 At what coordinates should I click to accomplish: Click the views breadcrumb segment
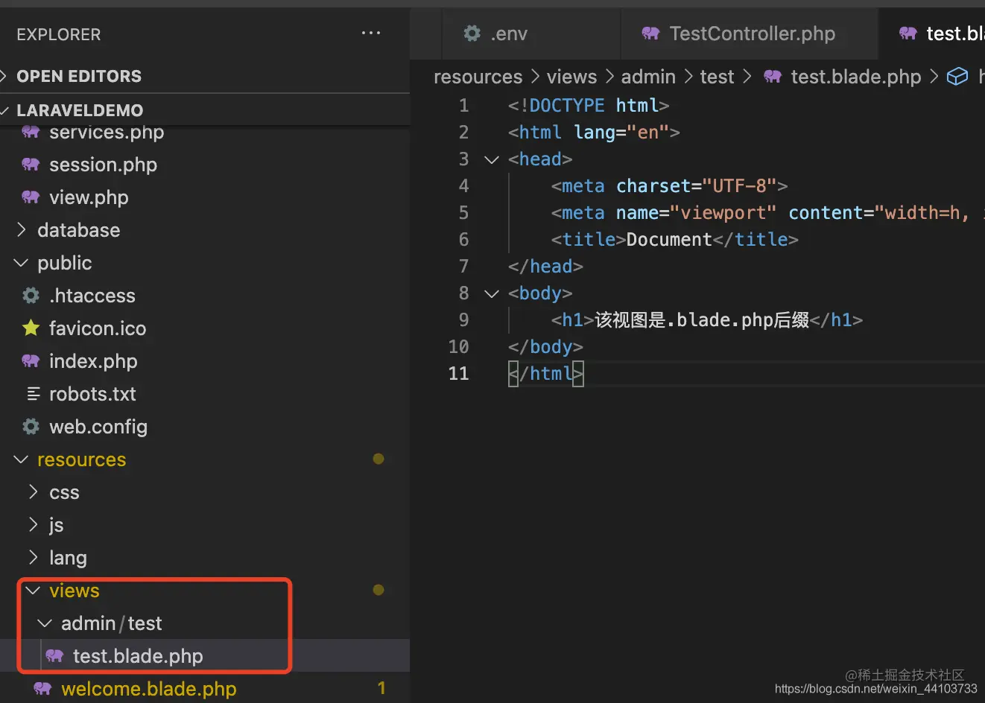click(x=571, y=77)
